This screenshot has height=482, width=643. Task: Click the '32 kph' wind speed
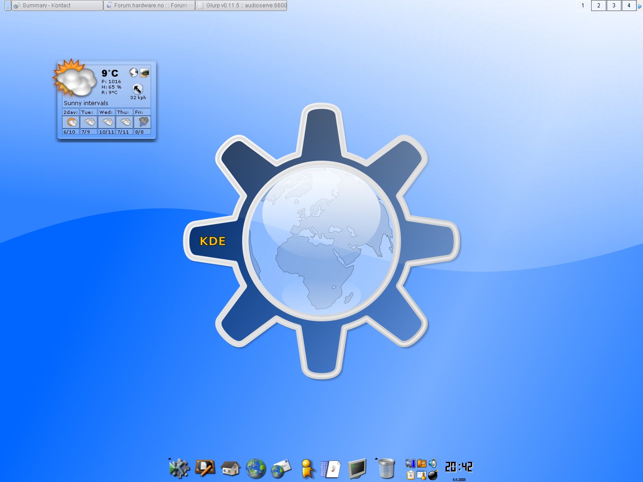138,98
